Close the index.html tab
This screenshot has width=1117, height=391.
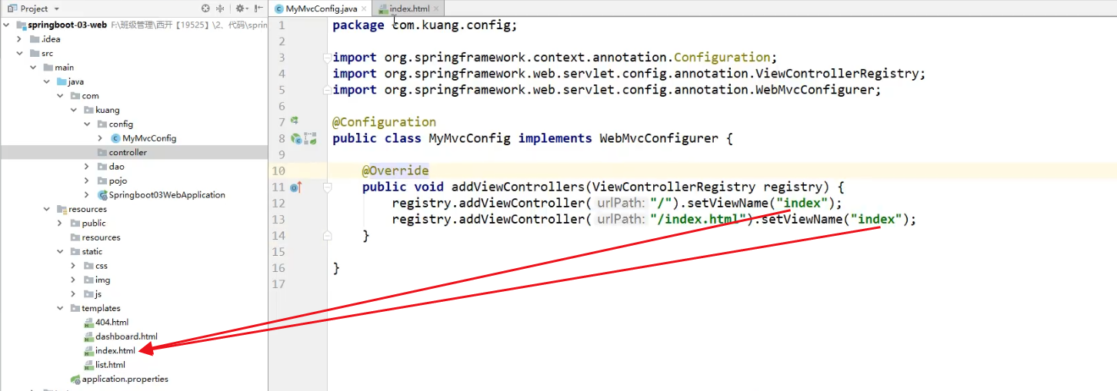click(437, 8)
